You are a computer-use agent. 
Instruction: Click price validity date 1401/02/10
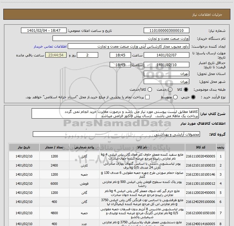coord(167,65)
